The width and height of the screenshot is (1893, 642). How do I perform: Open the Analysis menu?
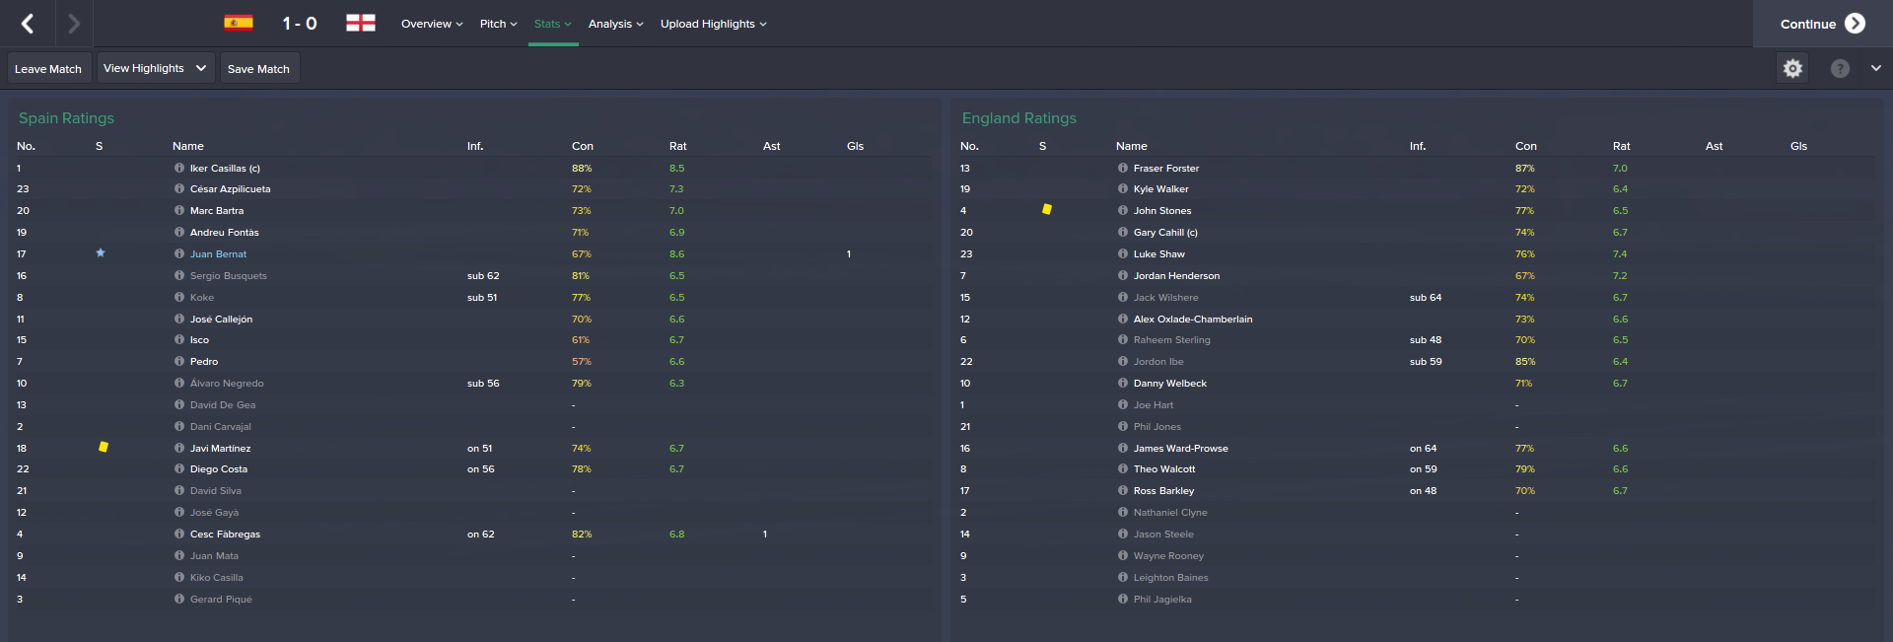pyautogui.click(x=615, y=24)
